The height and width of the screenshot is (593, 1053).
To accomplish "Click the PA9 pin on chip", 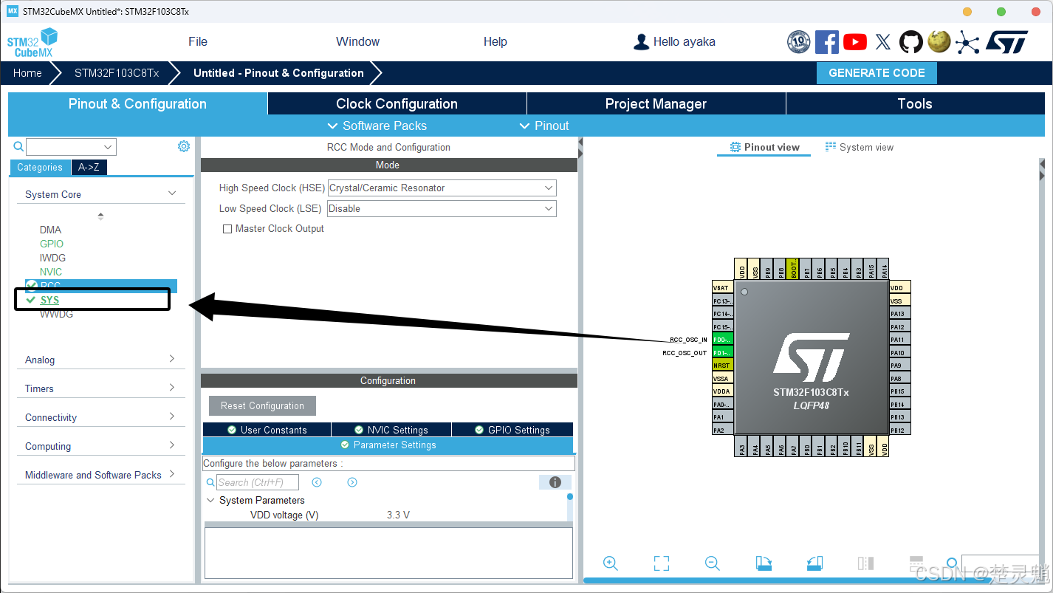I will [900, 366].
